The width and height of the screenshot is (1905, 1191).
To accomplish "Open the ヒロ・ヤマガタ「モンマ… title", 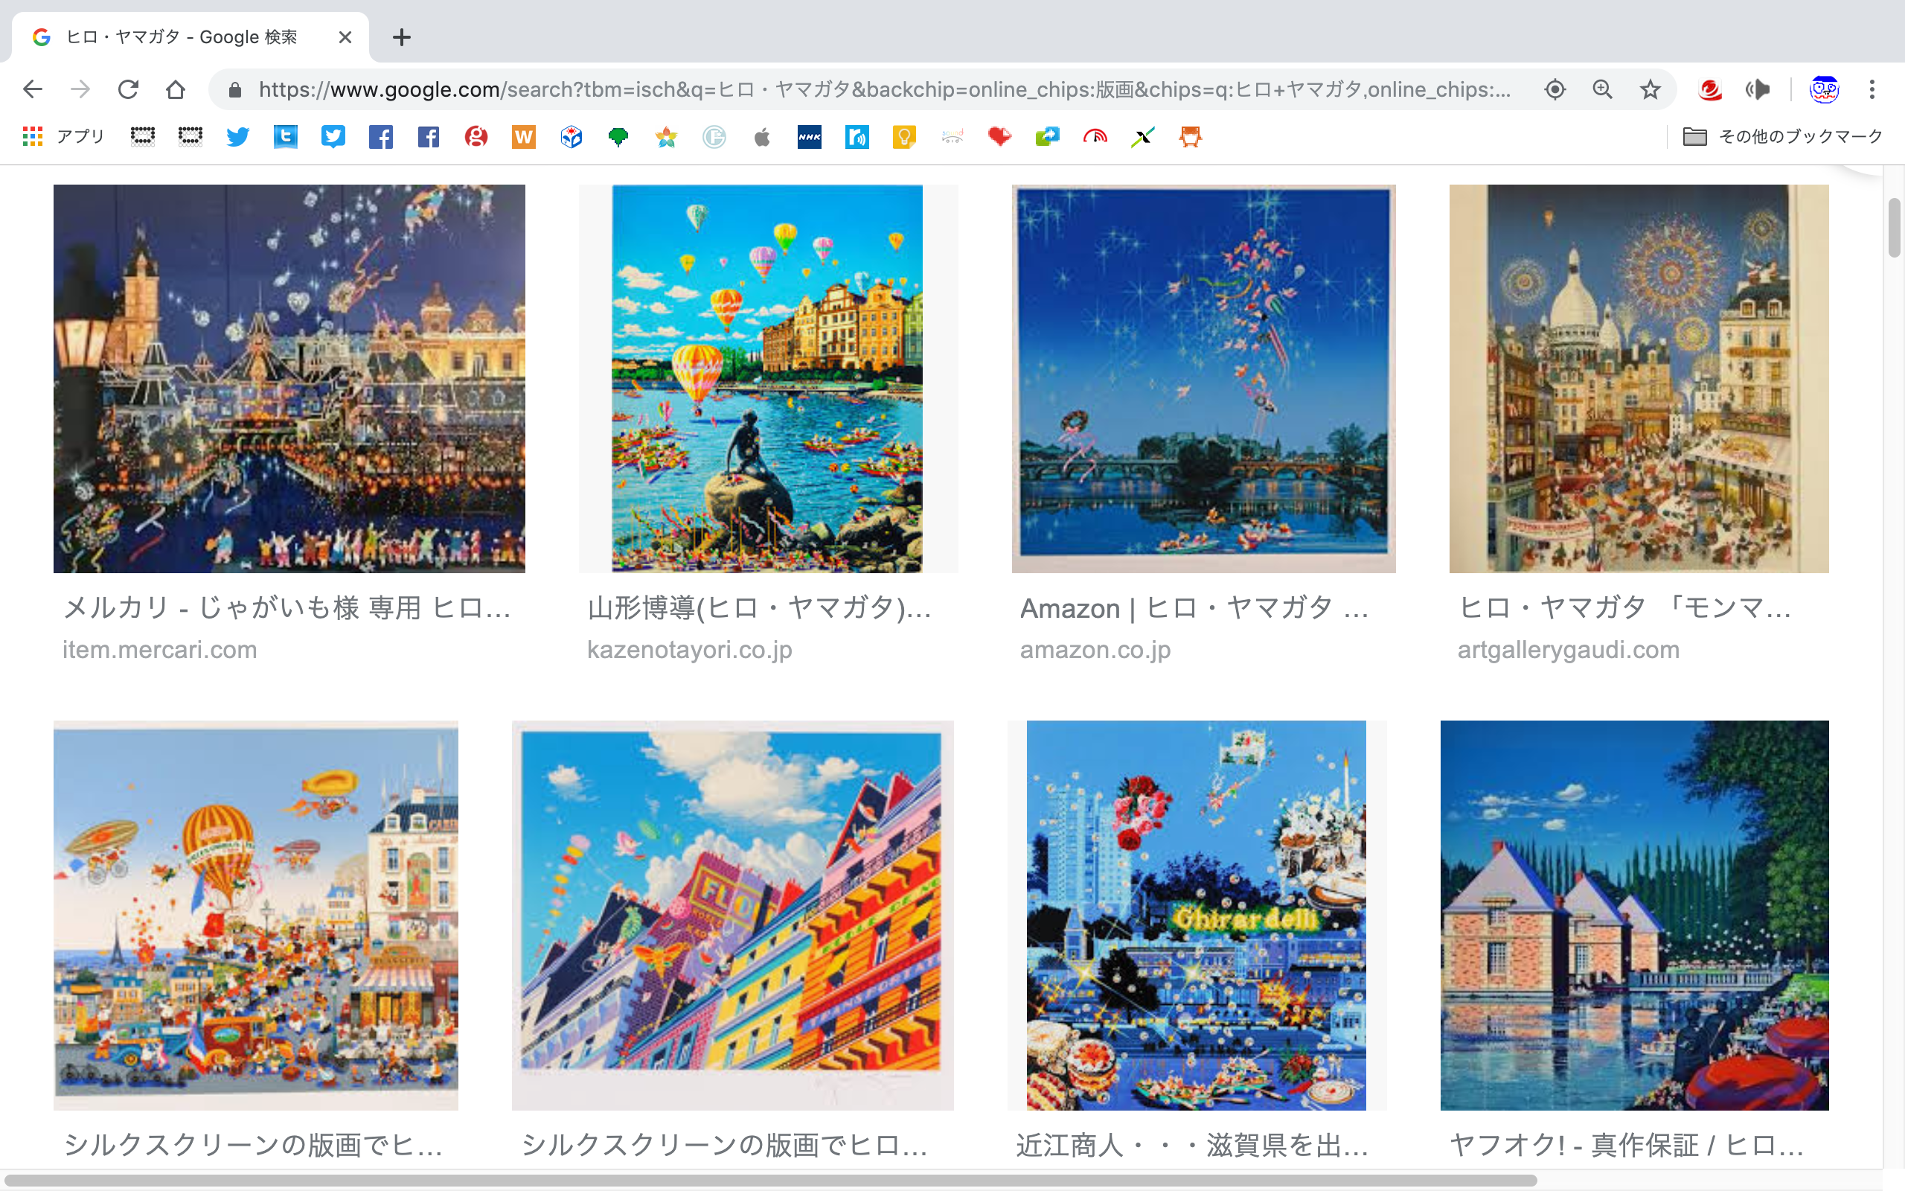I will [1624, 608].
